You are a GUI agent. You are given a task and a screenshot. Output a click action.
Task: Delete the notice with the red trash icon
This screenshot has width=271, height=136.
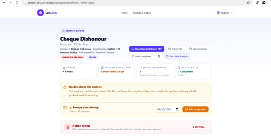pyautogui.click(x=159, y=57)
